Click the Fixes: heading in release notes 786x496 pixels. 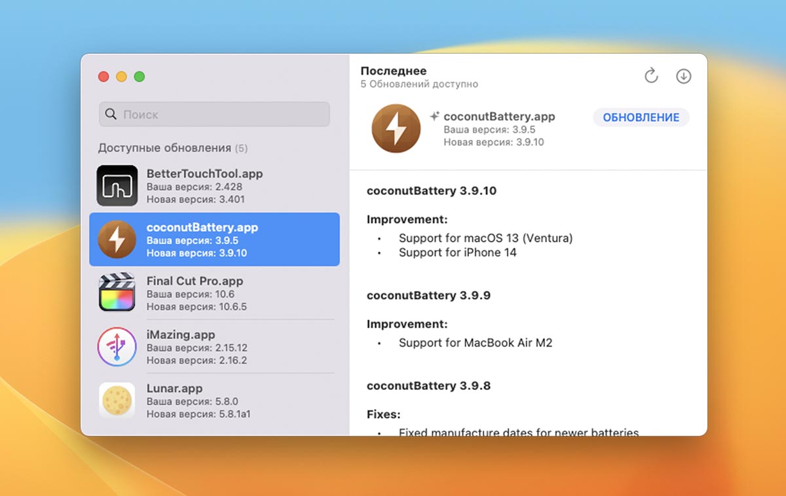pyautogui.click(x=383, y=414)
